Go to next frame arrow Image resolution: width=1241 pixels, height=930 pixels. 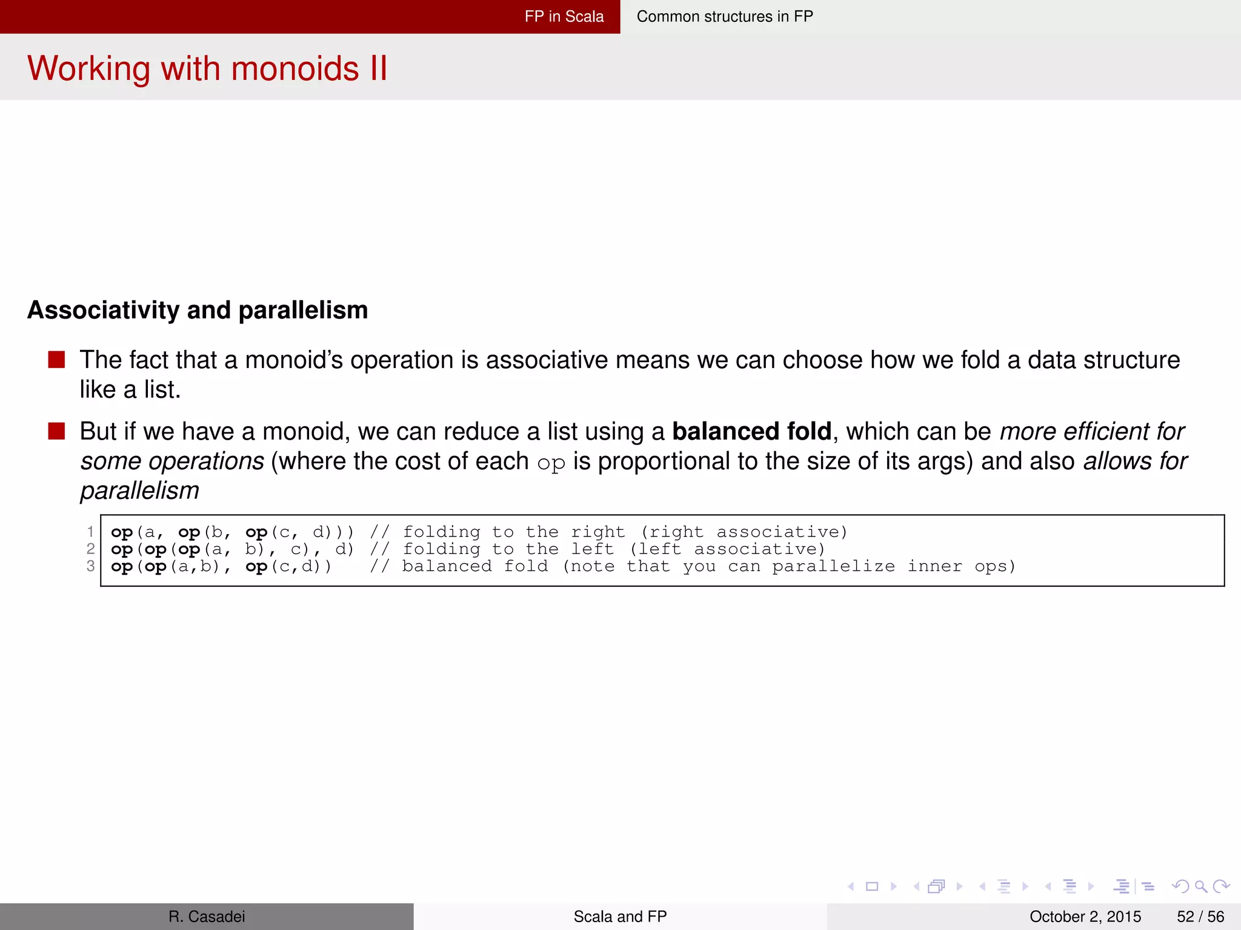959,886
